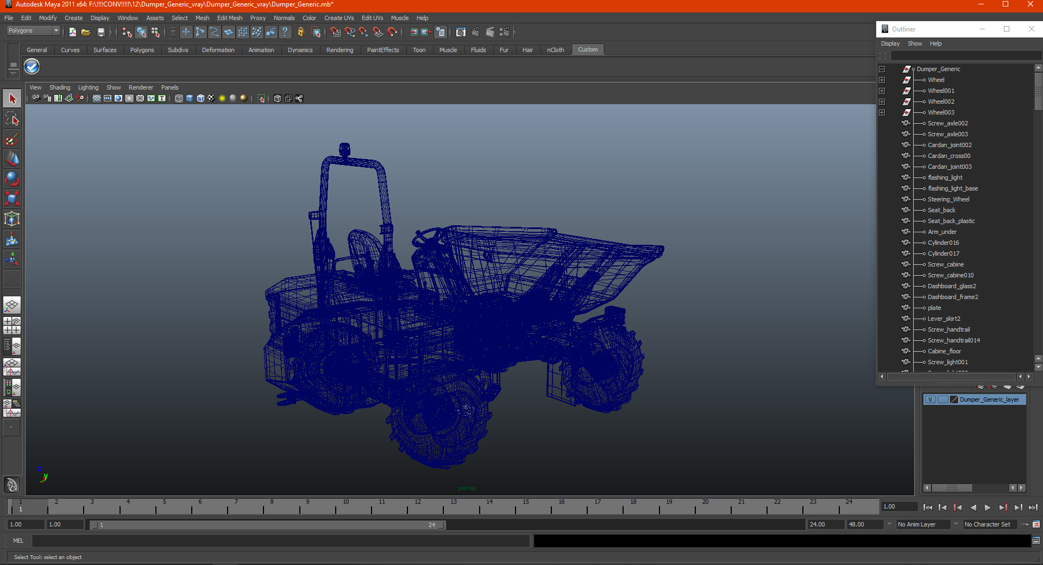1043x565 pixels.
Task: Click the custom shelf checkmark button
Action: tap(32, 67)
